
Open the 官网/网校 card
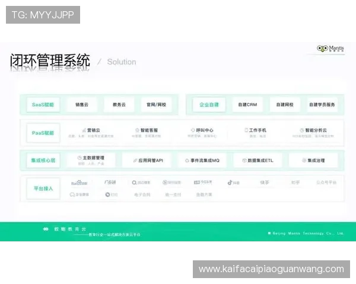pyautogui.click(x=157, y=105)
